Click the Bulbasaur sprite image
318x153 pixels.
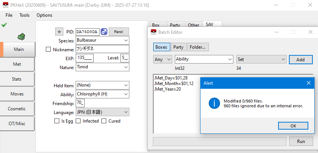coord(21,36)
